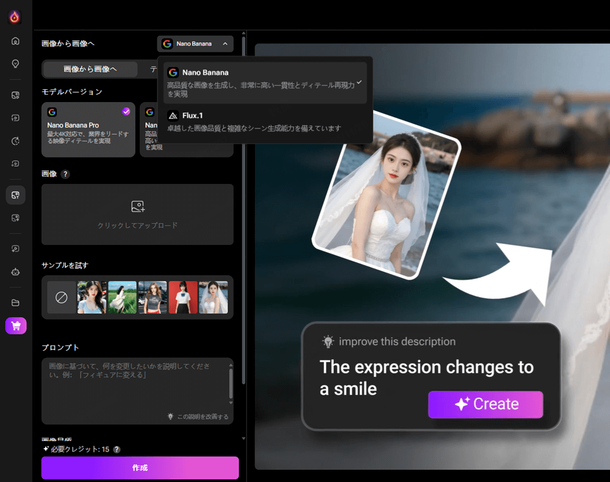Screen dimensions: 610x482
Task: Switch to the 画像から画像へ tab
Action: (x=90, y=69)
